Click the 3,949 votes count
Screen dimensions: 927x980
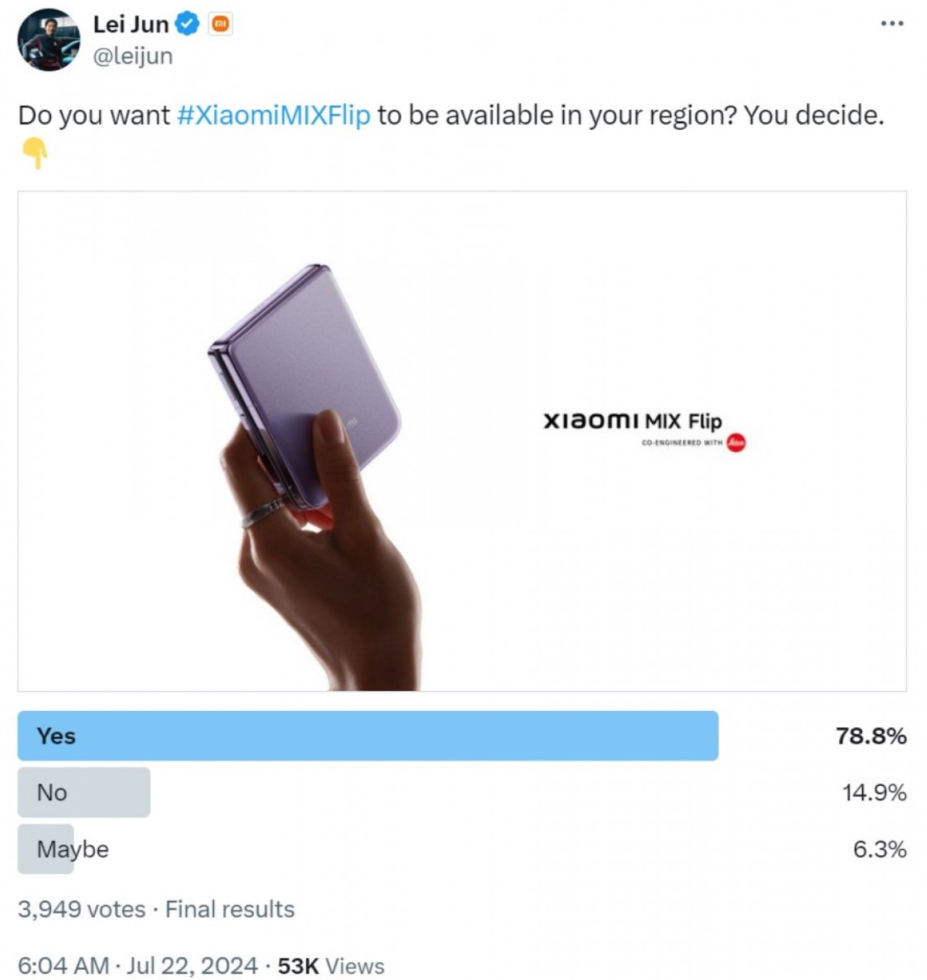pyautogui.click(x=81, y=909)
